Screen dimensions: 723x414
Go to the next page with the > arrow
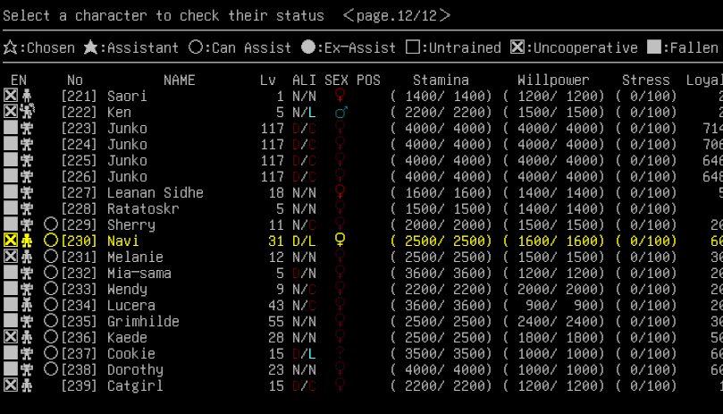click(x=444, y=15)
